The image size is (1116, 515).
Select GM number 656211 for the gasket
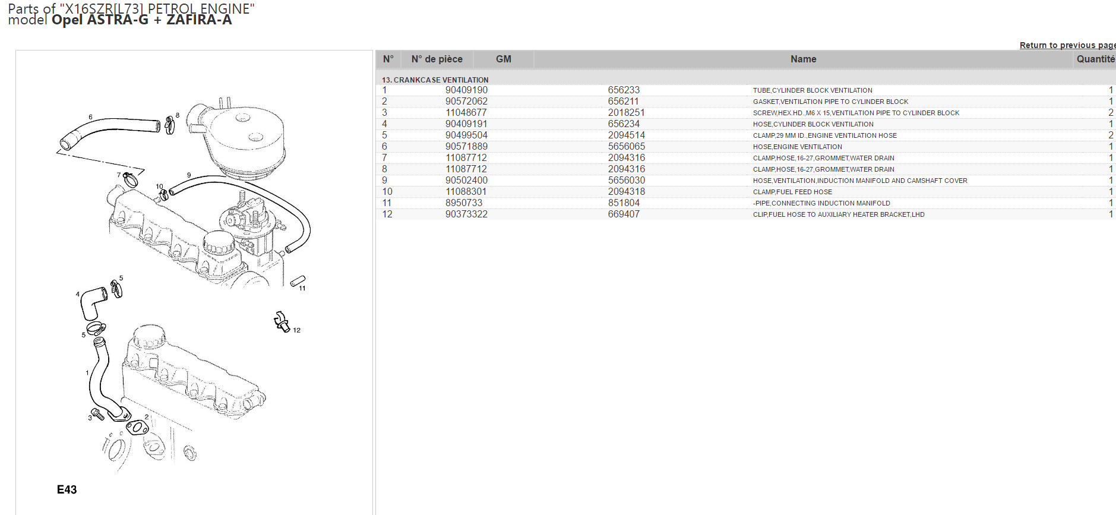[623, 102]
